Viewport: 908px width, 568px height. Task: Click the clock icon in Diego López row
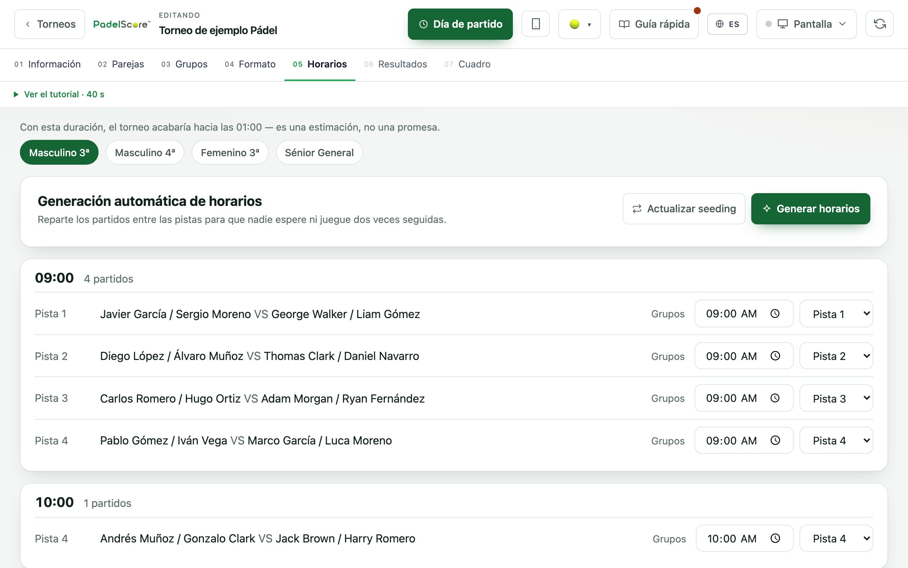click(775, 356)
